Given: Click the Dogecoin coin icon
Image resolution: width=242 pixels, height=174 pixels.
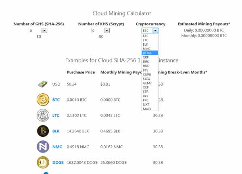Looking at the screenshot, I should [43, 162].
